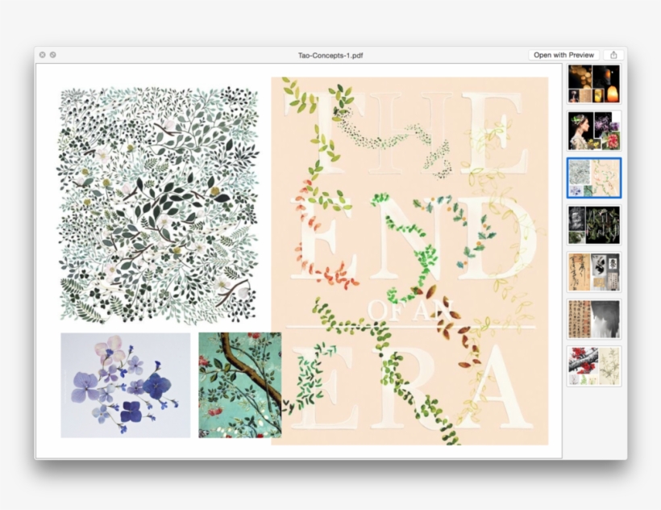Open the sixth thumbnail with gray ink wash
Viewport: 661px width, 510px height.
593,319
